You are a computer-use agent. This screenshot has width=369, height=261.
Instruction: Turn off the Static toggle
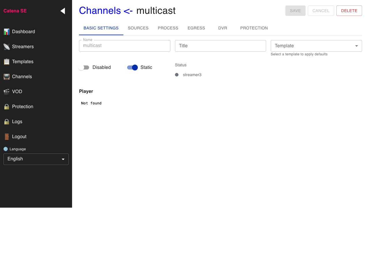(x=132, y=67)
